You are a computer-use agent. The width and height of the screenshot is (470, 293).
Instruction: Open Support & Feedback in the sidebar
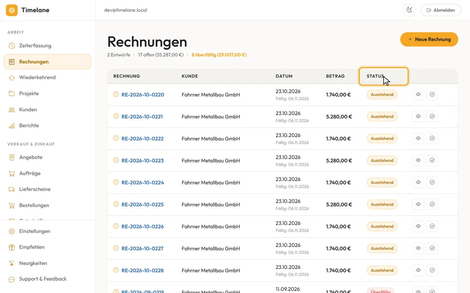pyautogui.click(x=47, y=279)
